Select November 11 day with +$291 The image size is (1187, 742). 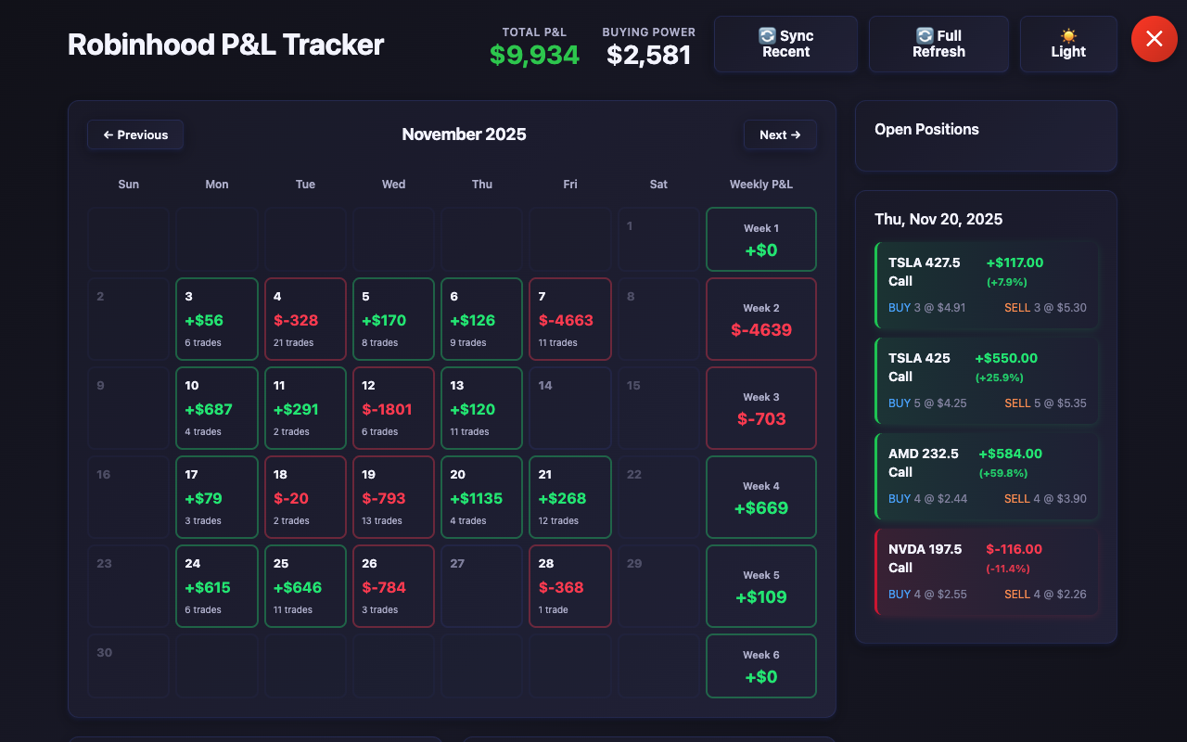pyautogui.click(x=305, y=408)
